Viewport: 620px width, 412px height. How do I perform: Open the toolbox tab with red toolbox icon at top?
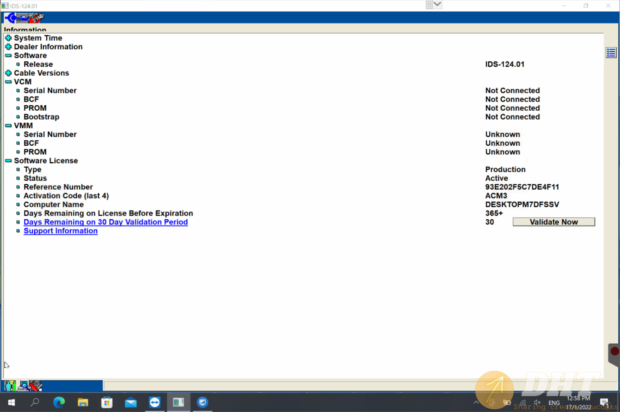tap(35, 17)
